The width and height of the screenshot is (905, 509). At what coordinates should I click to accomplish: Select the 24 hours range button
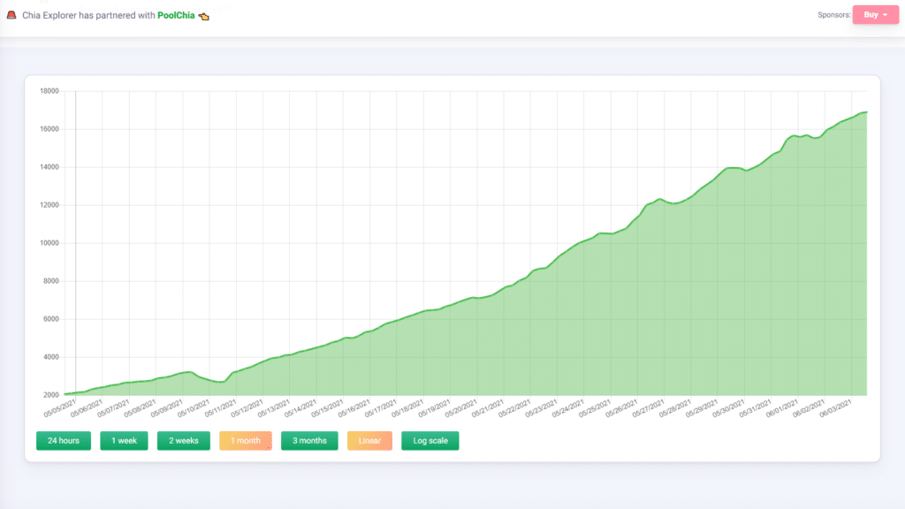pos(64,441)
